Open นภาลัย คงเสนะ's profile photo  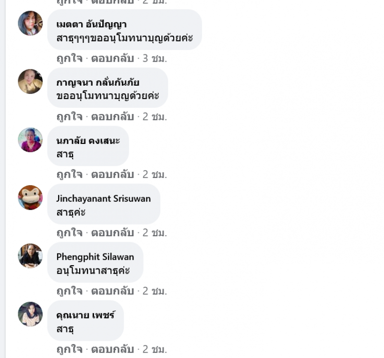(30, 140)
